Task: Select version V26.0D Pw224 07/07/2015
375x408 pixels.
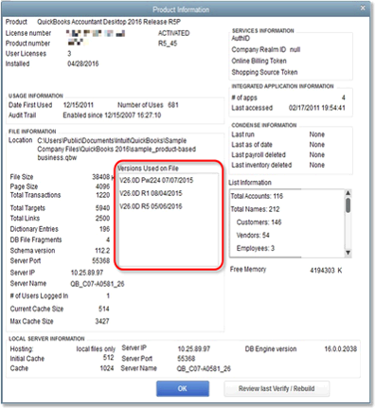Action: (x=156, y=180)
